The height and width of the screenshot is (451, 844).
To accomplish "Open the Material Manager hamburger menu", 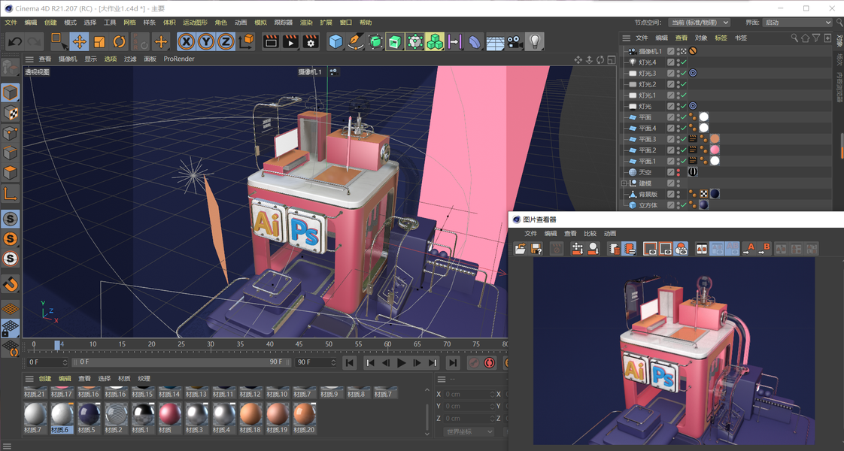I will pos(29,378).
